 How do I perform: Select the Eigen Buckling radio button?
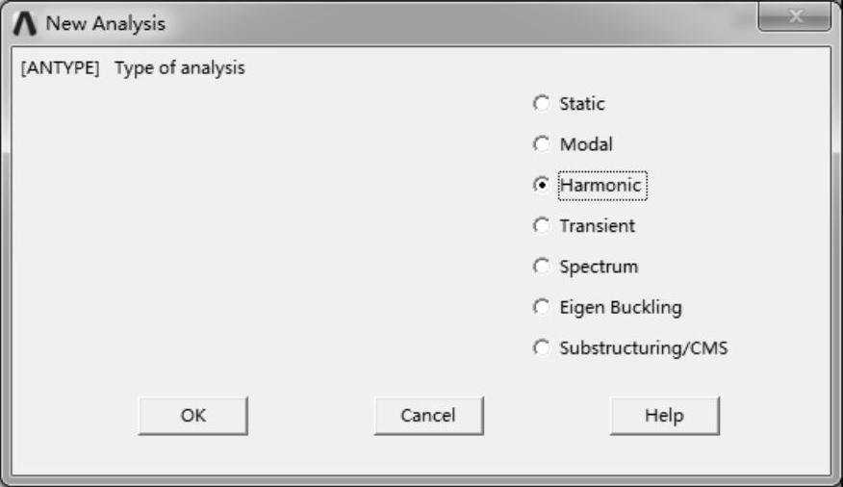(x=542, y=307)
